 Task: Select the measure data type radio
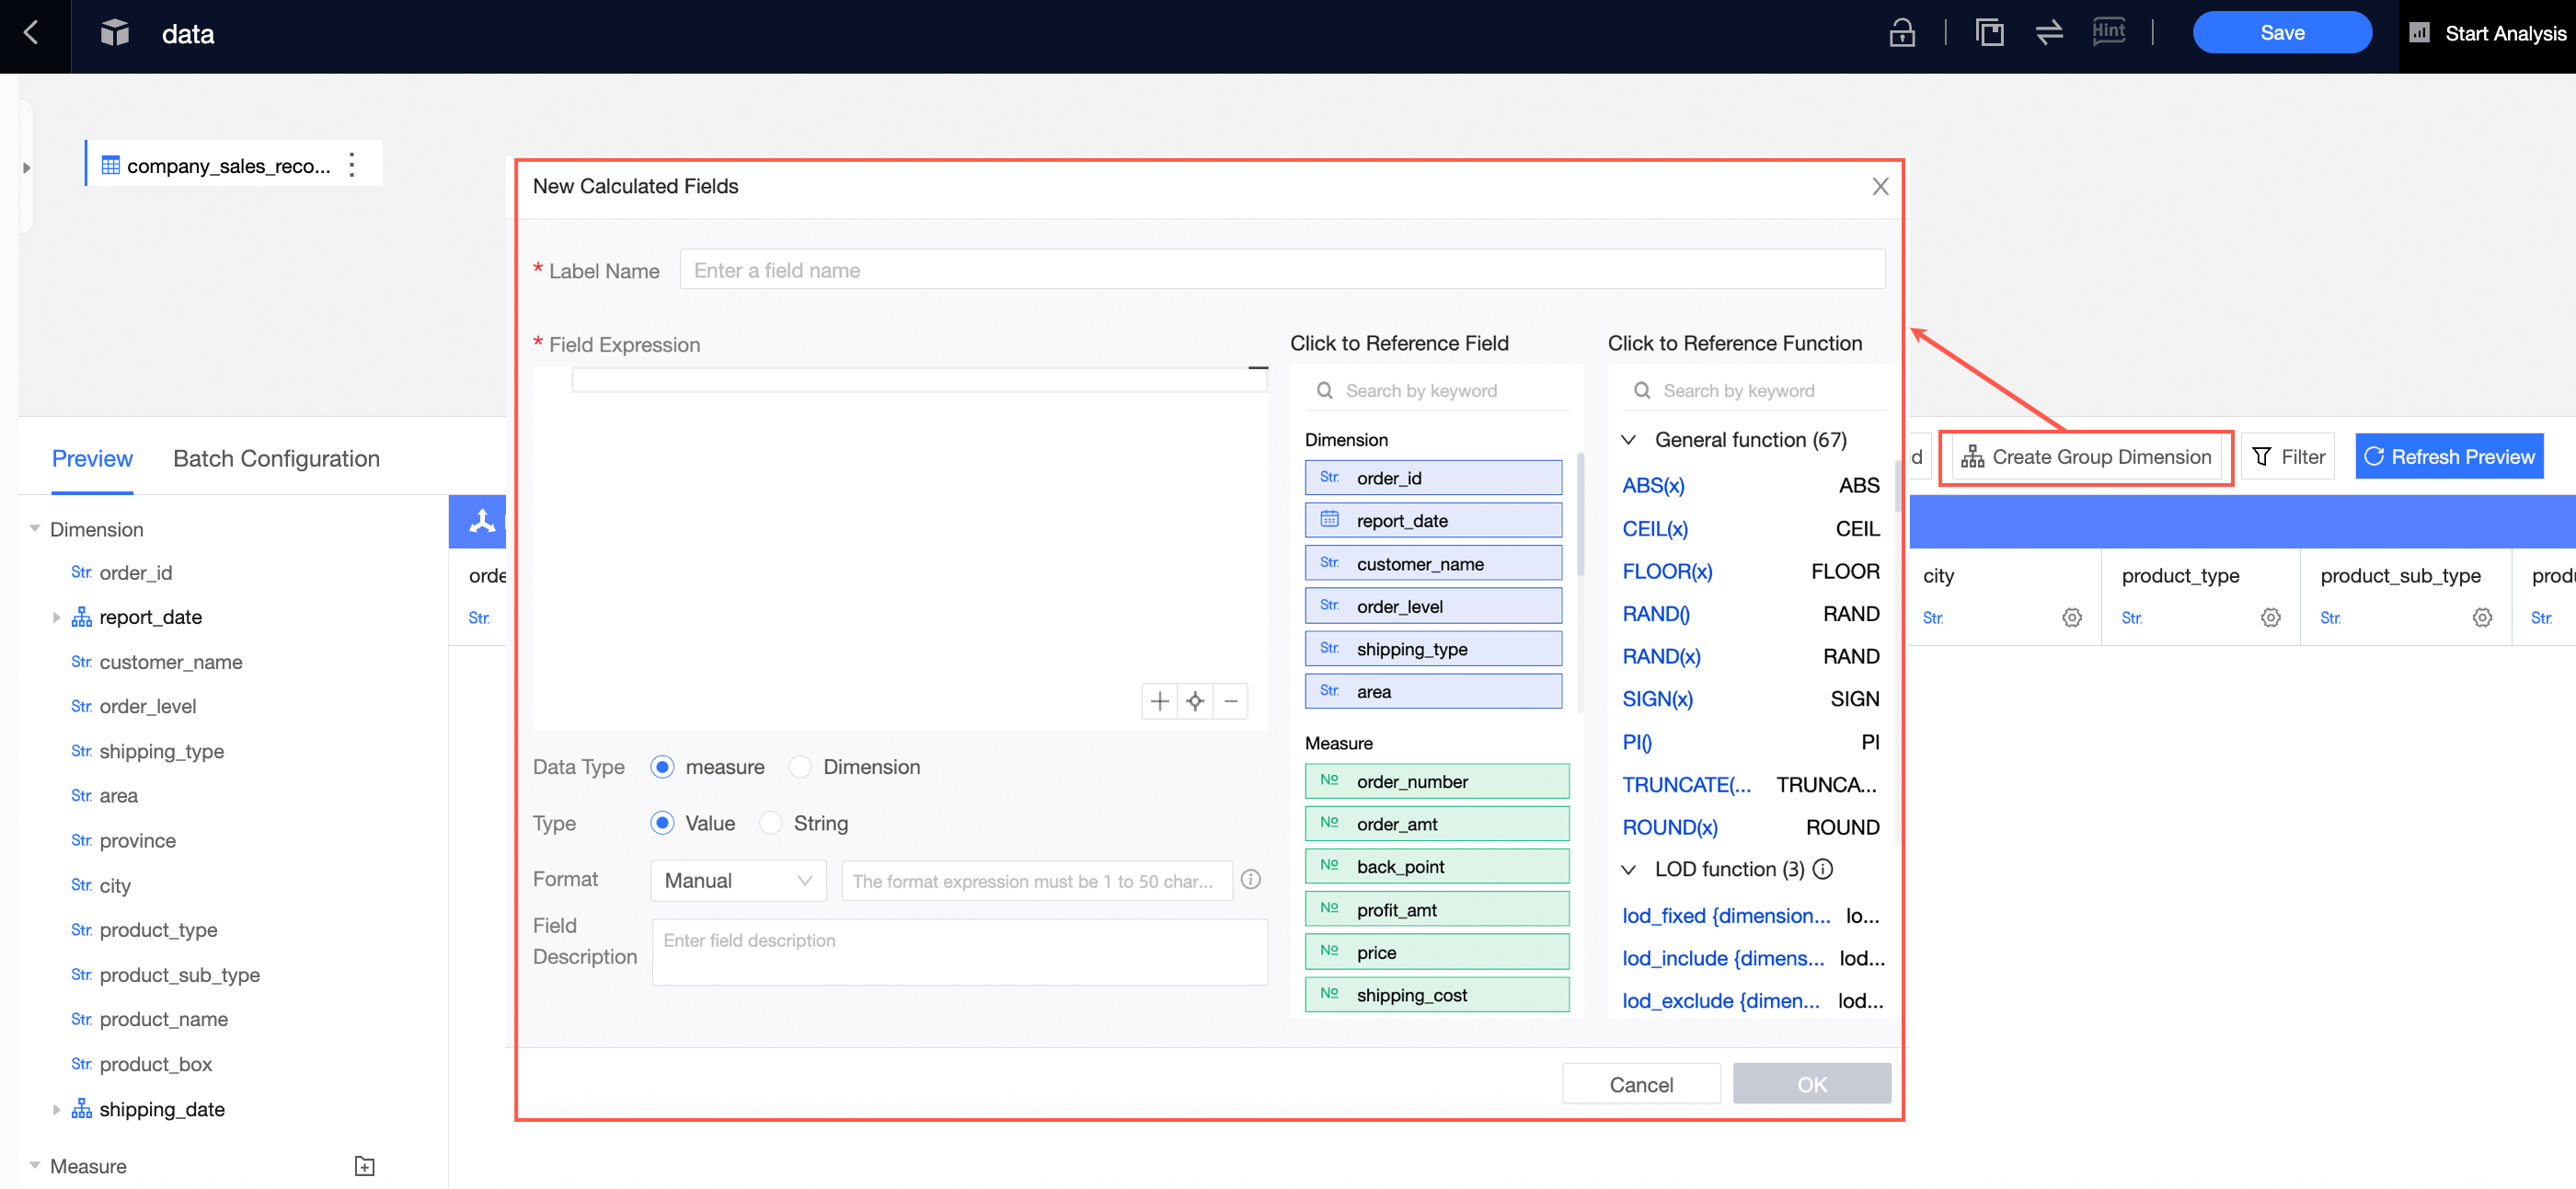click(662, 767)
